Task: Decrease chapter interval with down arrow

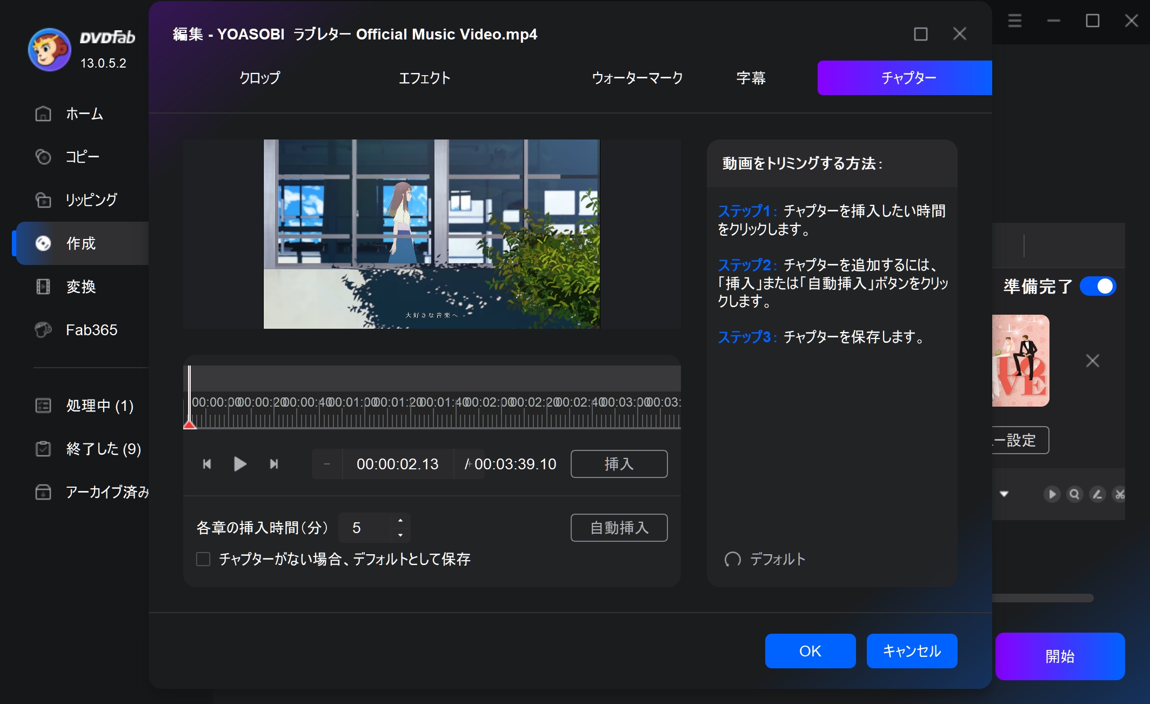Action: point(400,535)
